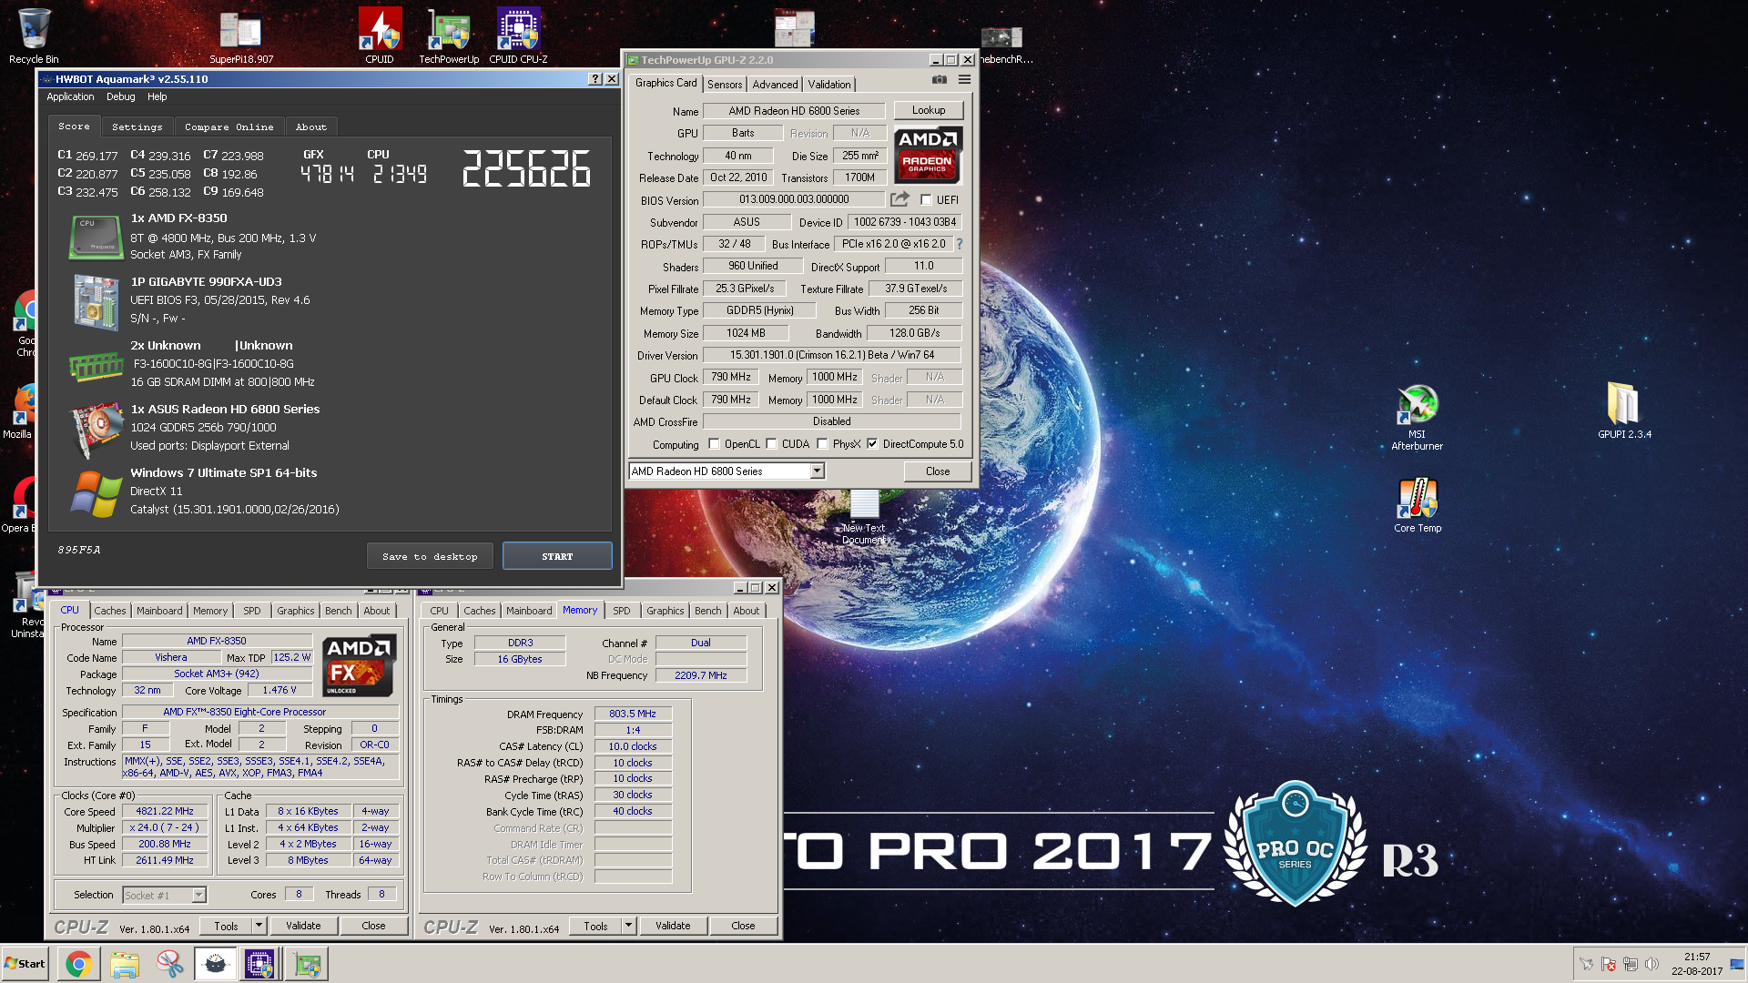
Task: Switch to the Validation tab in GPU-Z
Action: click(x=829, y=85)
